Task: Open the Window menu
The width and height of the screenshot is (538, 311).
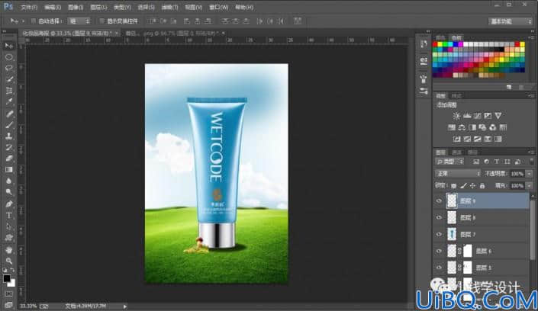Action: point(218,7)
